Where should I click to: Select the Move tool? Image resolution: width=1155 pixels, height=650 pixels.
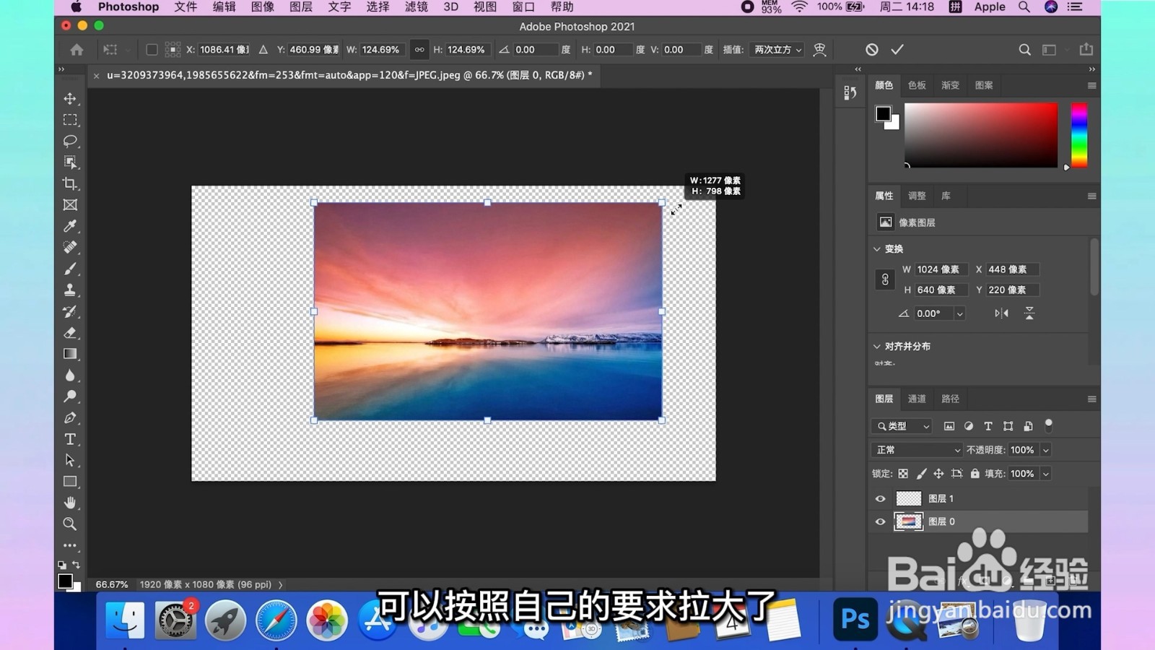tap(69, 99)
